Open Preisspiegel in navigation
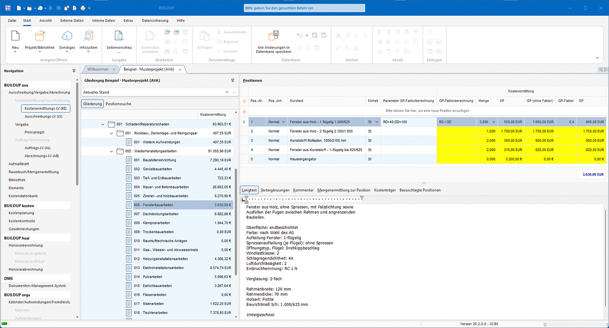The width and height of the screenshot is (609, 328). (x=34, y=132)
